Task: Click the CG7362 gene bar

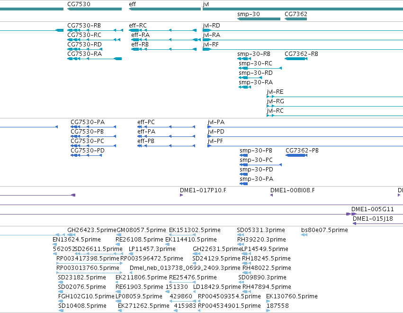Action: (296, 19)
